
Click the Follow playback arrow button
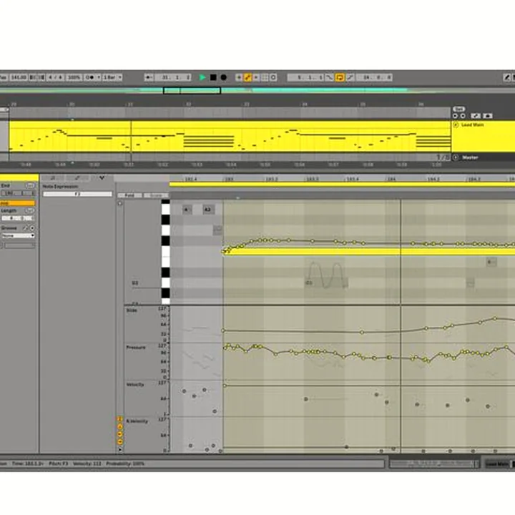pyautogui.click(x=149, y=77)
